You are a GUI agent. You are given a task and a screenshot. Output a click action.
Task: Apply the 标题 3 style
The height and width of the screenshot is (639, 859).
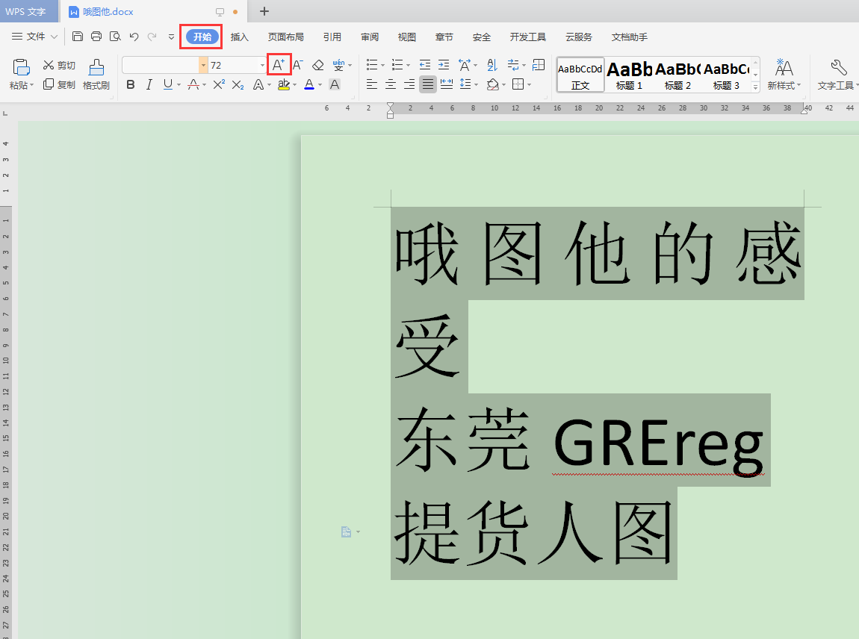click(726, 75)
